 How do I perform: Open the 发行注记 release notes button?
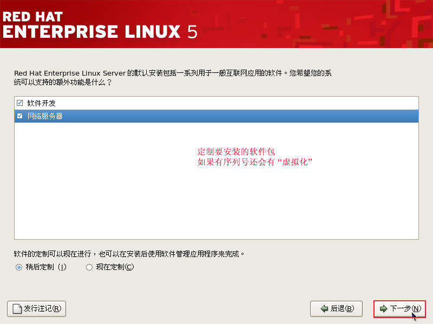36,308
